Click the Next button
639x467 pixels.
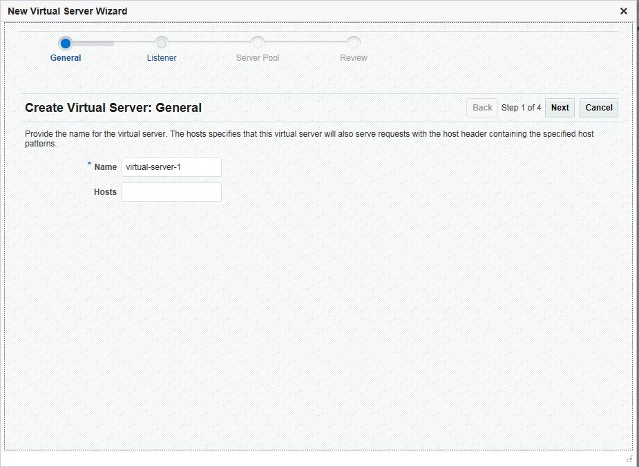(560, 108)
